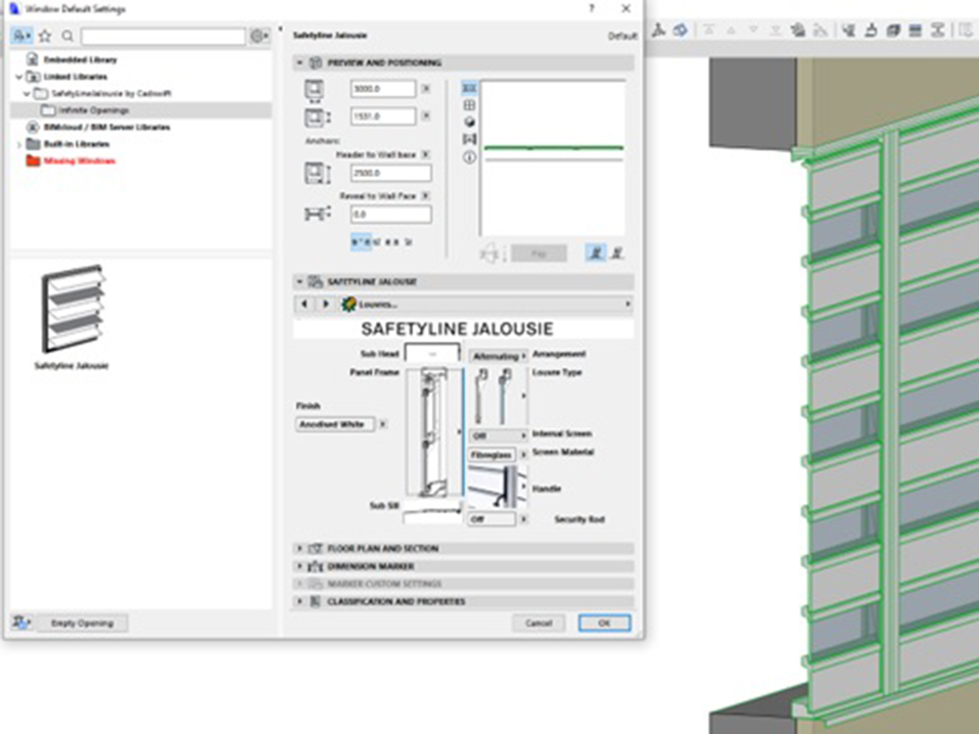Click the window width input field

tap(383, 89)
